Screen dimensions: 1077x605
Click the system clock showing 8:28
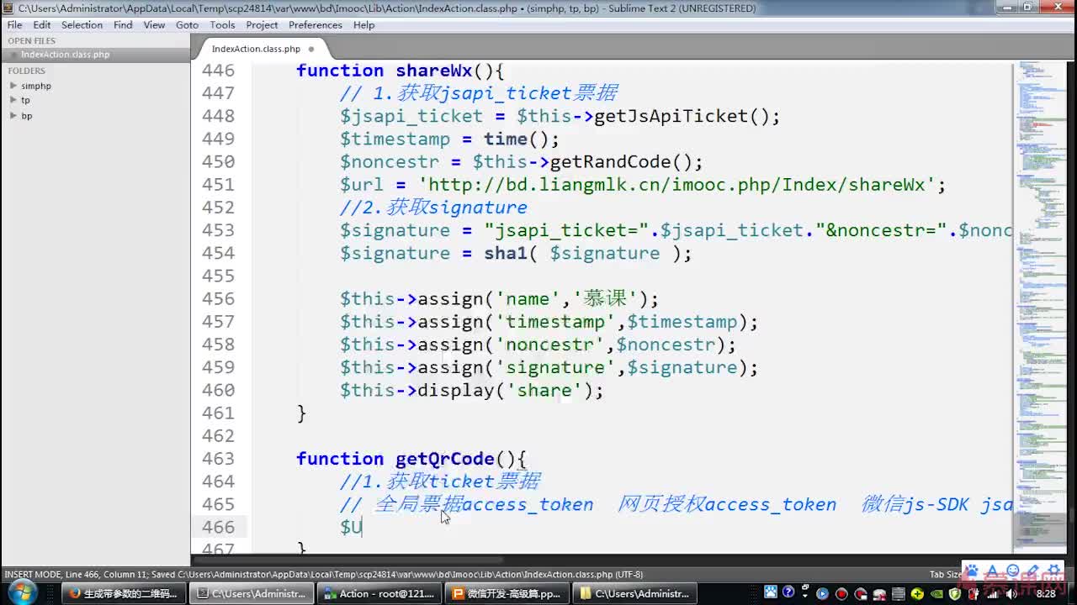1046,594
